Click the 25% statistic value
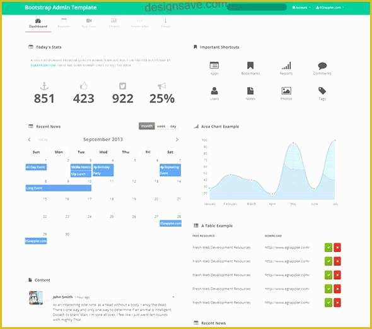Screen dimensions: 372x329 click(x=162, y=99)
